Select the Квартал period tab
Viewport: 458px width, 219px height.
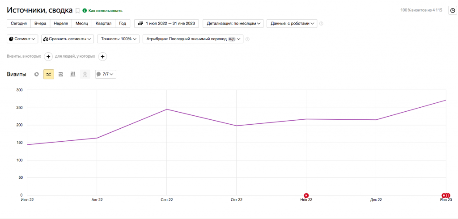(x=104, y=24)
